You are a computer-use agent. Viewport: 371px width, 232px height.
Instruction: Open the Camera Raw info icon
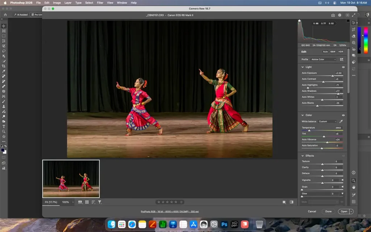pyautogui.click(x=354, y=173)
